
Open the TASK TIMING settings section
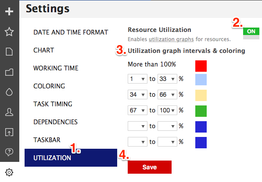pyautogui.click(x=53, y=104)
